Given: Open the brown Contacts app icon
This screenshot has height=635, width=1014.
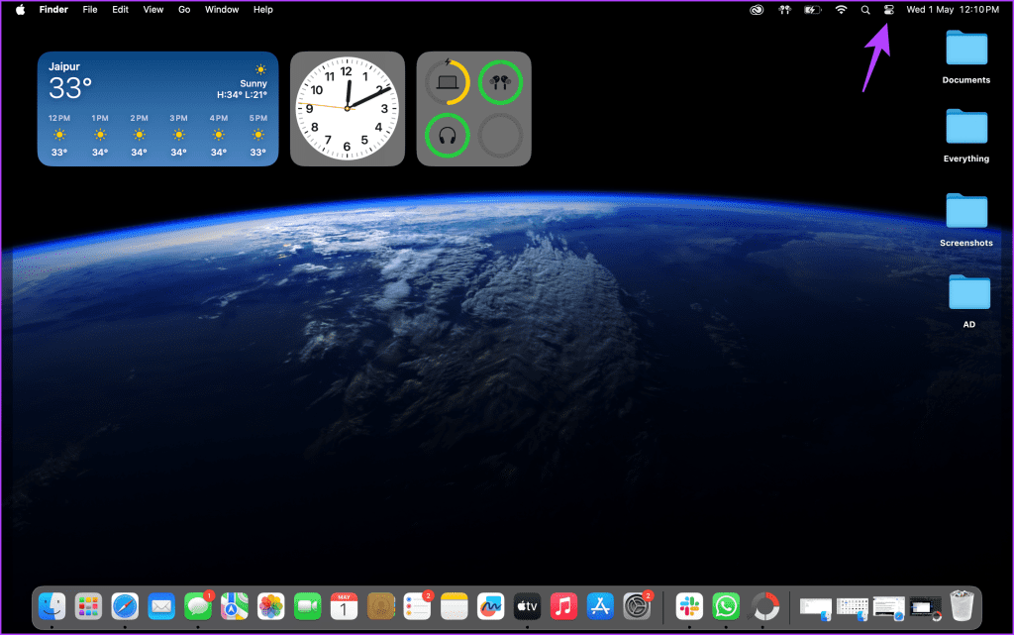Looking at the screenshot, I should (x=381, y=607).
